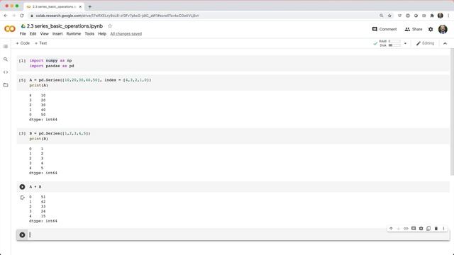Open the code snippets sidebar icon
The height and width of the screenshot is (255, 454).
click(6, 72)
